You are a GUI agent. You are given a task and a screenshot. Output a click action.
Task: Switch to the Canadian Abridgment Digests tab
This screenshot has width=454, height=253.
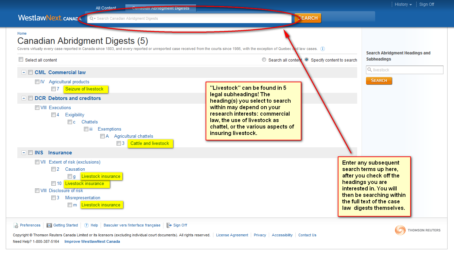point(160,8)
